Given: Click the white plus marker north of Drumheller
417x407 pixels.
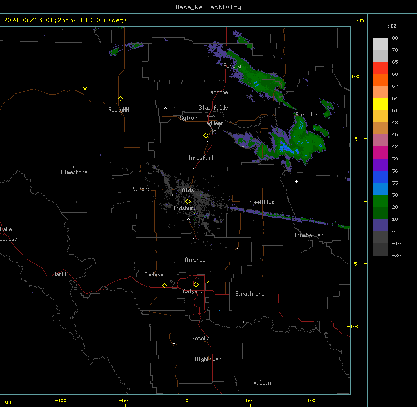Looking at the screenshot, I should 296,181.
